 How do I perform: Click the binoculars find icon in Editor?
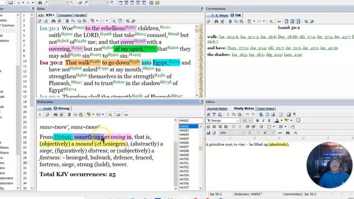[x=288, y=133]
